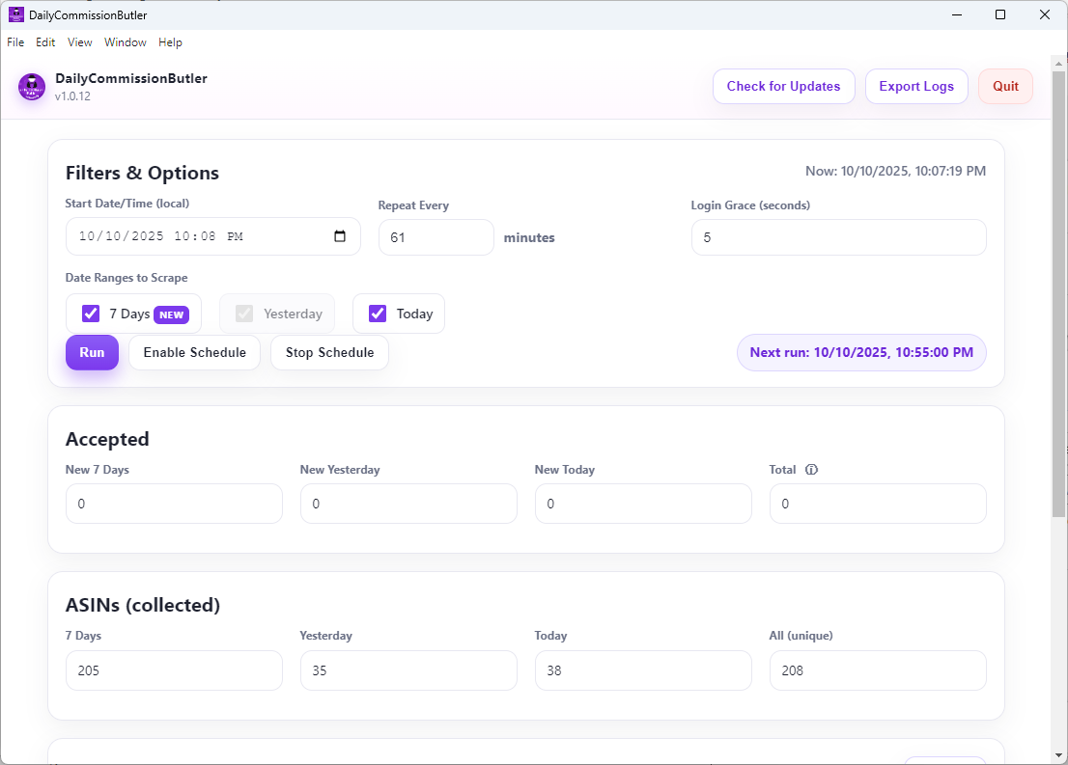Open the Help menu
This screenshot has height=765, width=1068.
pyautogui.click(x=170, y=42)
